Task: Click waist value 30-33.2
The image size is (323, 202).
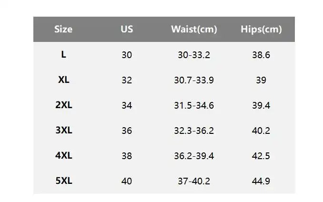Action: pyautogui.click(x=194, y=55)
